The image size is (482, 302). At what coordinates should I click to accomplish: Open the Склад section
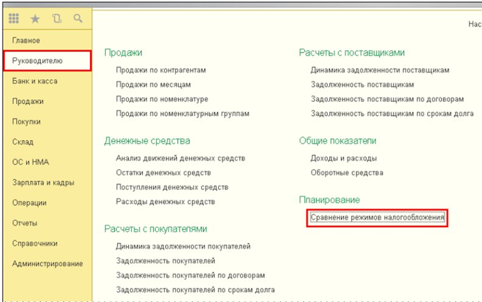point(23,142)
